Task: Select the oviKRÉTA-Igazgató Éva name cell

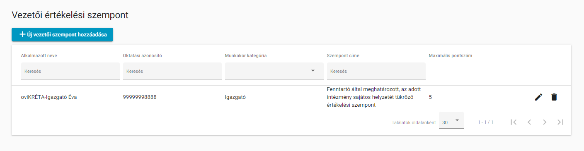Action: (49, 97)
